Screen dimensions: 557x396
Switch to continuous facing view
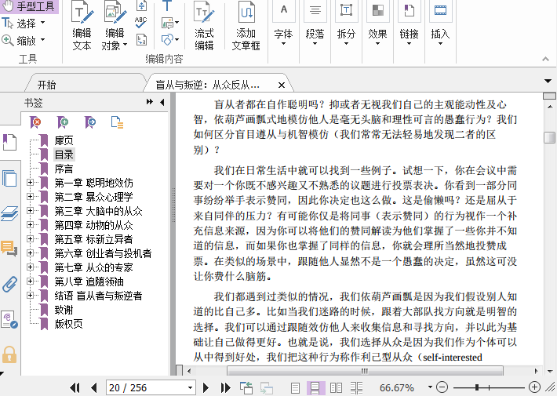pyautogui.click(x=356, y=387)
